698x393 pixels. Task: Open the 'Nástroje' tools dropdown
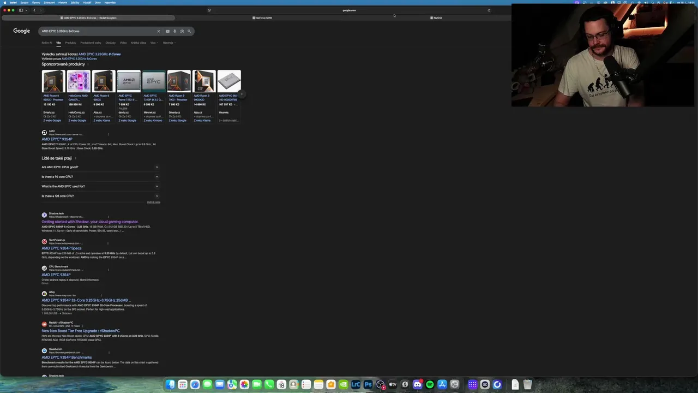169,43
